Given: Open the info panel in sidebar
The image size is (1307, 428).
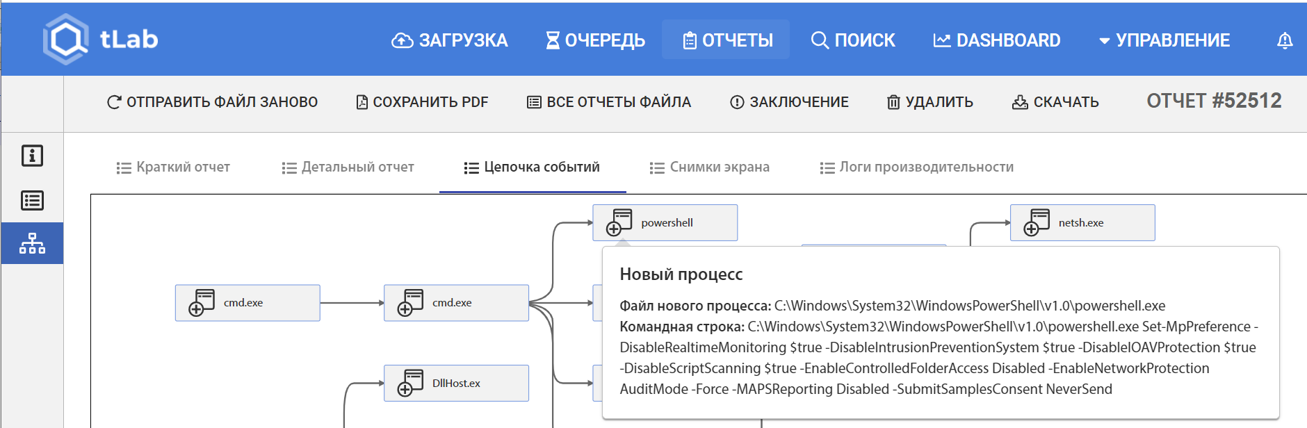Looking at the screenshot, I should pos(32,156).
